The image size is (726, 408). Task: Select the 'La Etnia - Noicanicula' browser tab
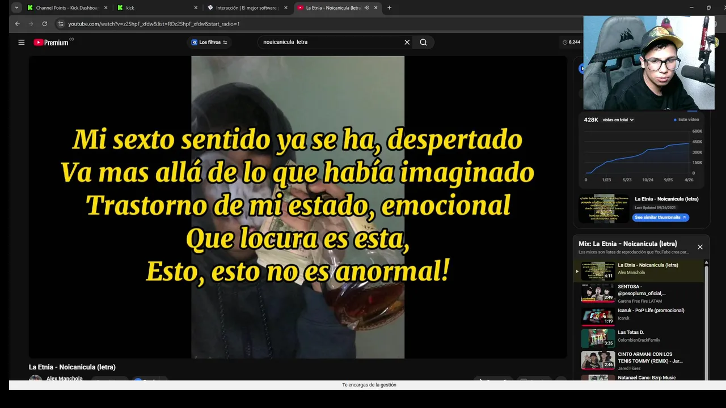point(332,8)
